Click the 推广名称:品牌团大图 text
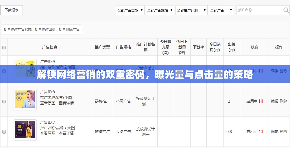The width and height of the screenshot is (290, 148). click(x=58, y=128)
